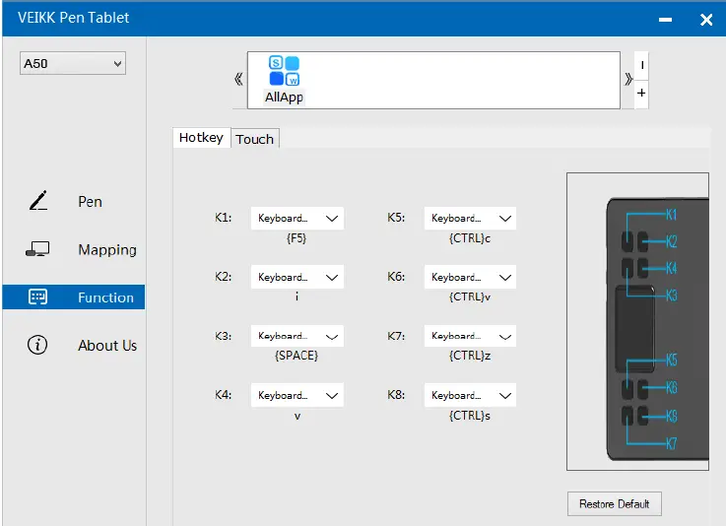Screen dimensions: 726x526
Task: Expand the K5 hotkey dropdown
Action: (x=470, y=219)
